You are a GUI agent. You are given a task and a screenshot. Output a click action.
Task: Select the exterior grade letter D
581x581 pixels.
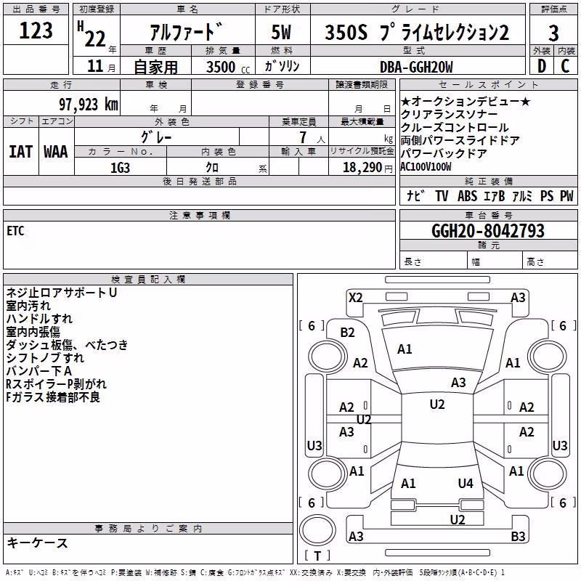coord(542,66)
